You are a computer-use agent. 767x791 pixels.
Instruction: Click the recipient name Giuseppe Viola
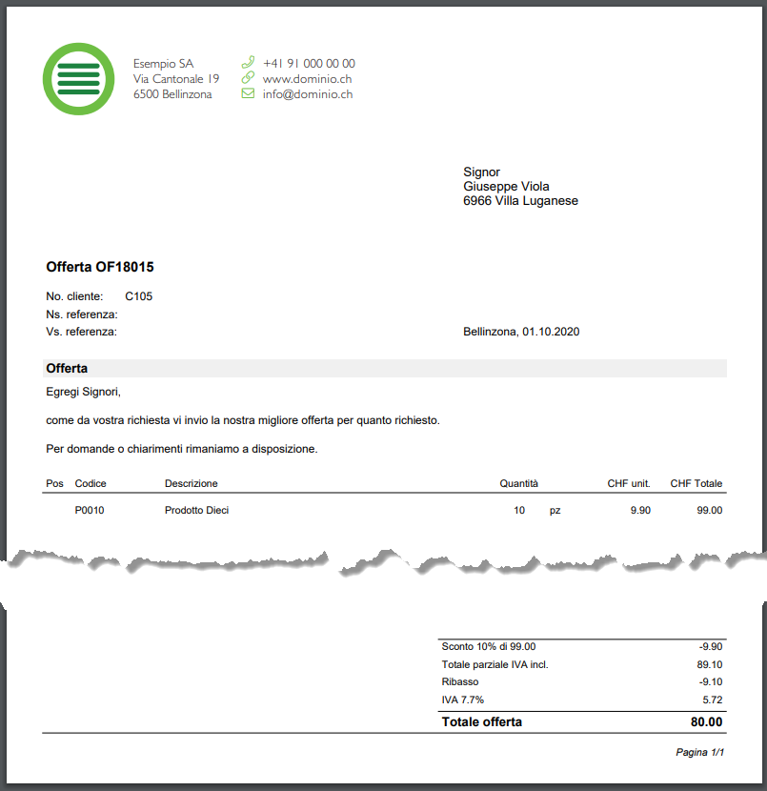click(506, 187)
